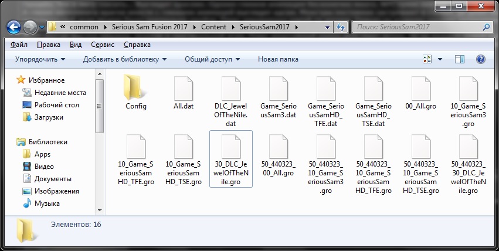Change view with the view mode icon
The image size is (499, 251).
click(x=427, y=59)
